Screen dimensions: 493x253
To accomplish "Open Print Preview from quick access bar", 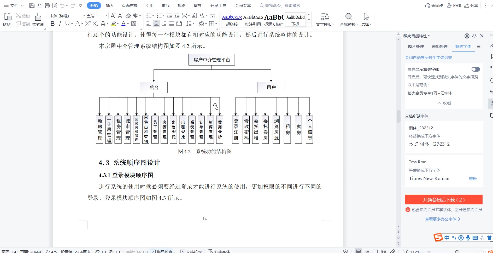I will click(55, 5).
